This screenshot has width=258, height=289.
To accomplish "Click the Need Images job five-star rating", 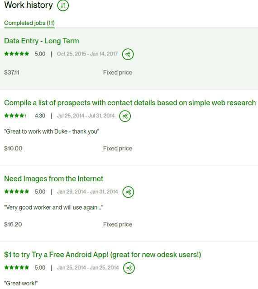I will coord(17,191).
